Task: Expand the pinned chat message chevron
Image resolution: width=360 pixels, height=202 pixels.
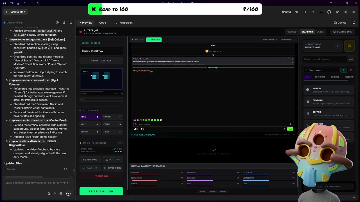Action: click(292, 62)
